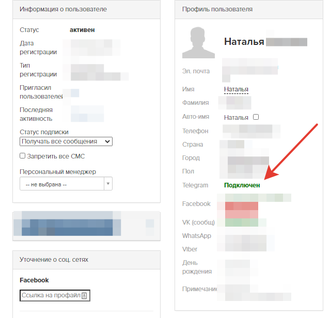Click the Дата регистрации label
This screenshot has width=330, height=318.
tap(38, 47)
